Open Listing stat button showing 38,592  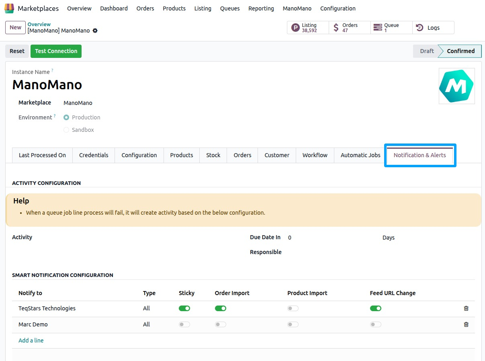coord(308,28)
